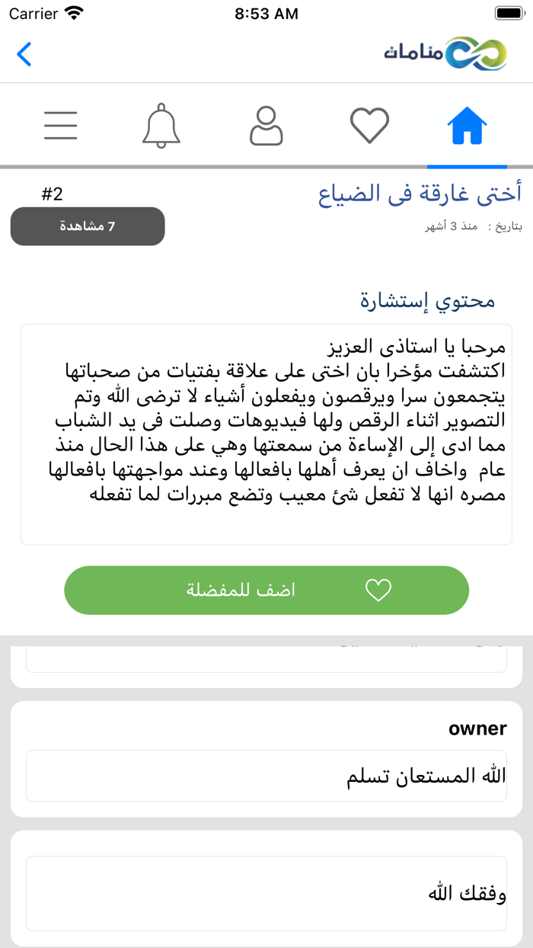Open the navigation menu via hamburger icon
Screen dimensions: 533x948
(61, 125)
